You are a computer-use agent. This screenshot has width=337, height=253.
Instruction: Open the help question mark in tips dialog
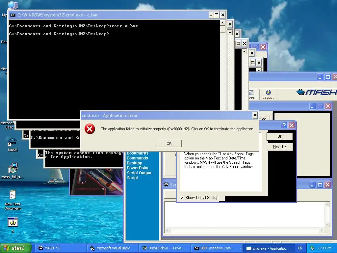[284, 126]
